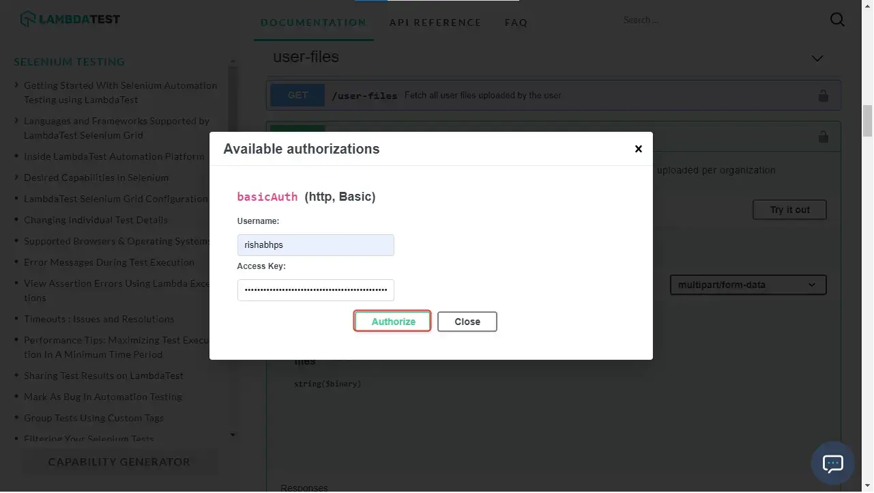The height and width of the screenshot is (493, 874).
Task: Click the down arrow below the sidebar list
Action: pos(233,435)
